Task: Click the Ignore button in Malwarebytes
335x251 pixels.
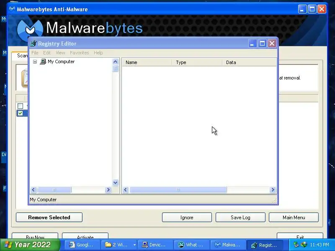Action: [187, 218]
